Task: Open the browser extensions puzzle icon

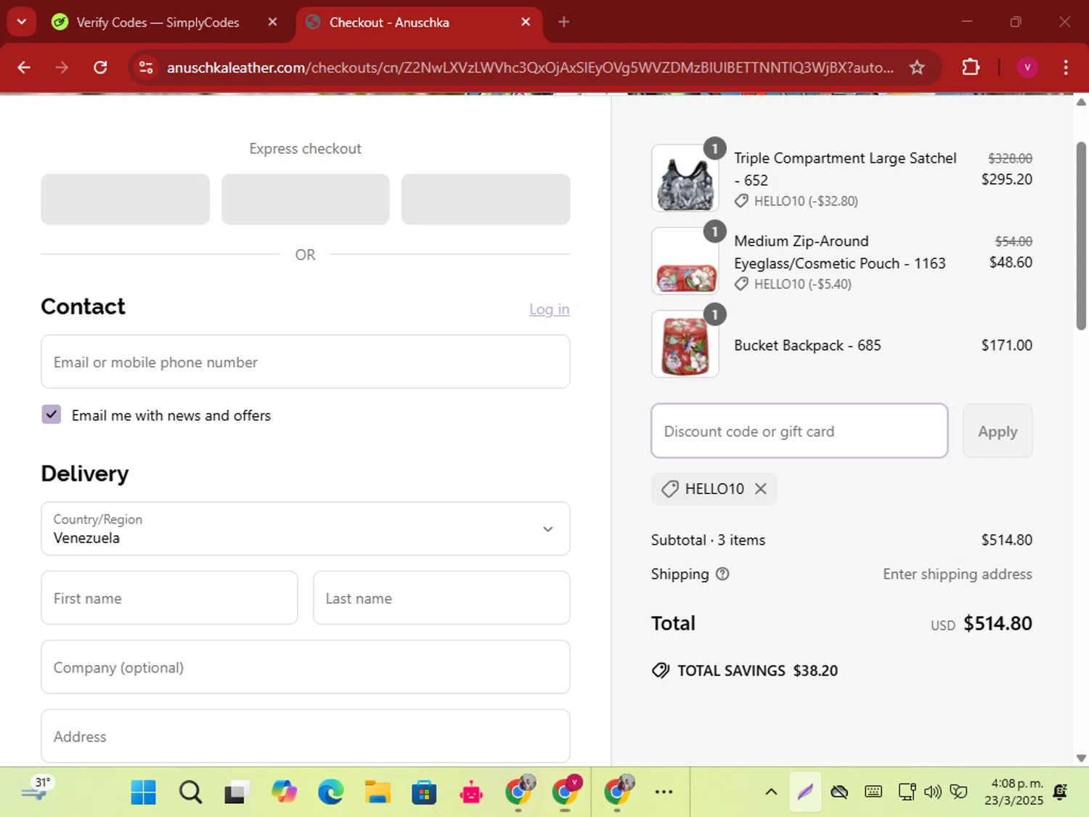Action: pyautogui.click(x=971, y=68)
